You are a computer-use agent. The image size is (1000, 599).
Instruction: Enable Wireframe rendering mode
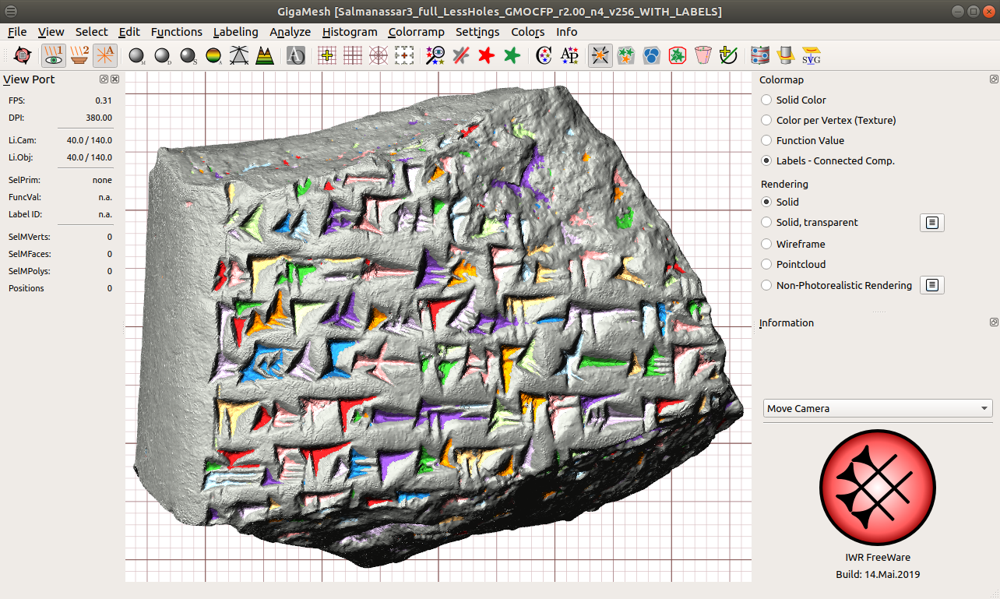point(767,244)
